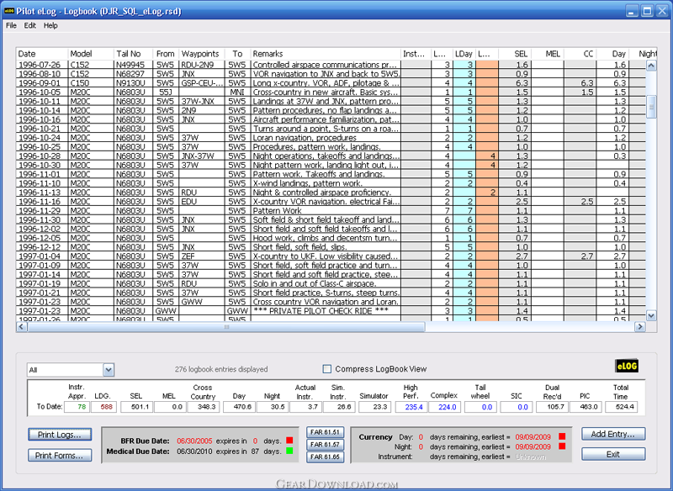The image size is (673, 491).
Task: Click the High Perf. total field 235.4
Action: pos(411,407)
